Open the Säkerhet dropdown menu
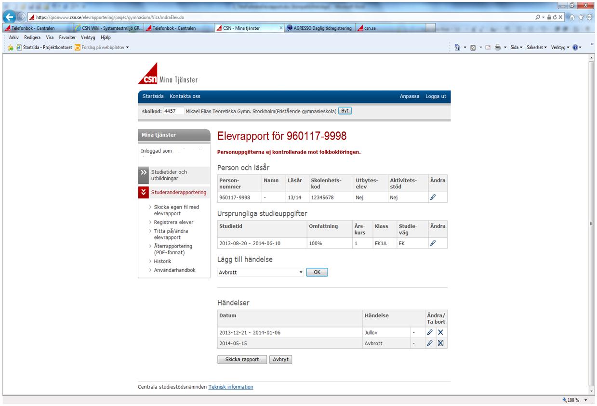597x406 pixels. click(536, 47)
